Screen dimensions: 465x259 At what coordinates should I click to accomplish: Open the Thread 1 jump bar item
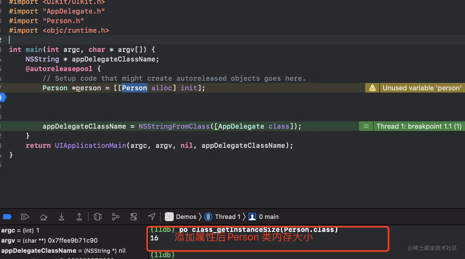click(222, 217)
